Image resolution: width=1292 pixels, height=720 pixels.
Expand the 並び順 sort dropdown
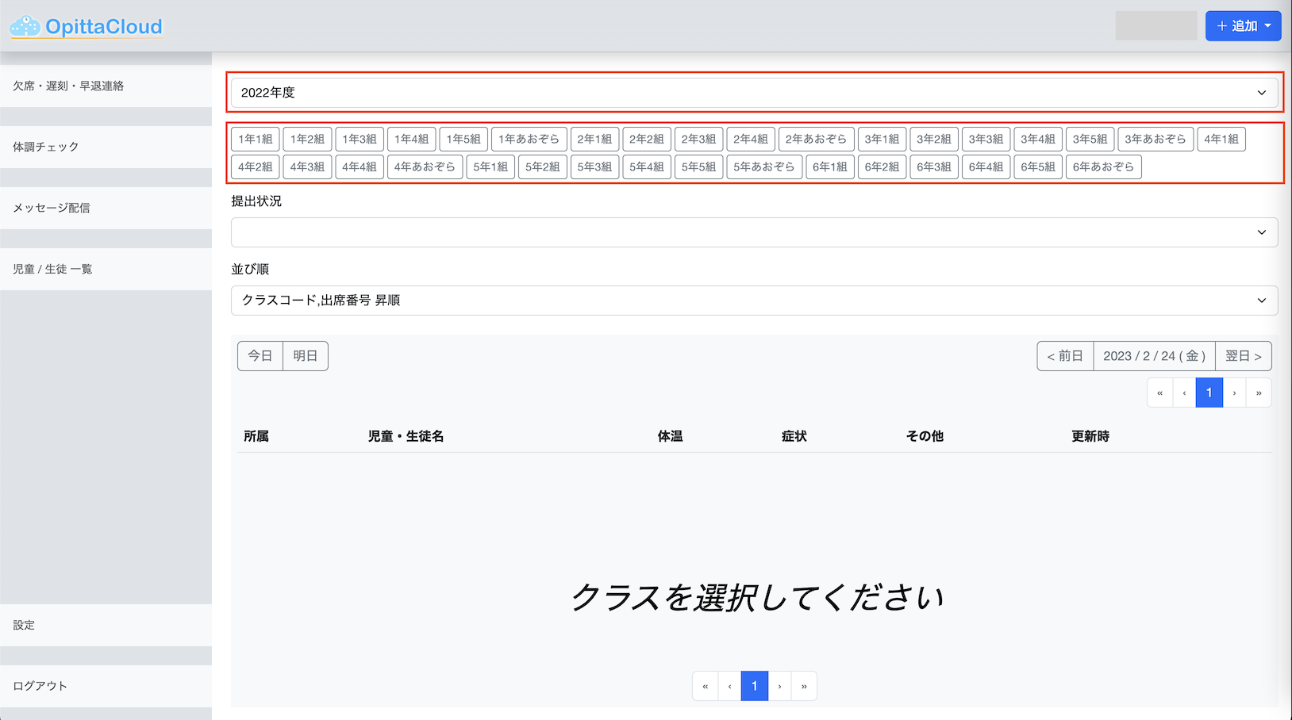point(754,301)
